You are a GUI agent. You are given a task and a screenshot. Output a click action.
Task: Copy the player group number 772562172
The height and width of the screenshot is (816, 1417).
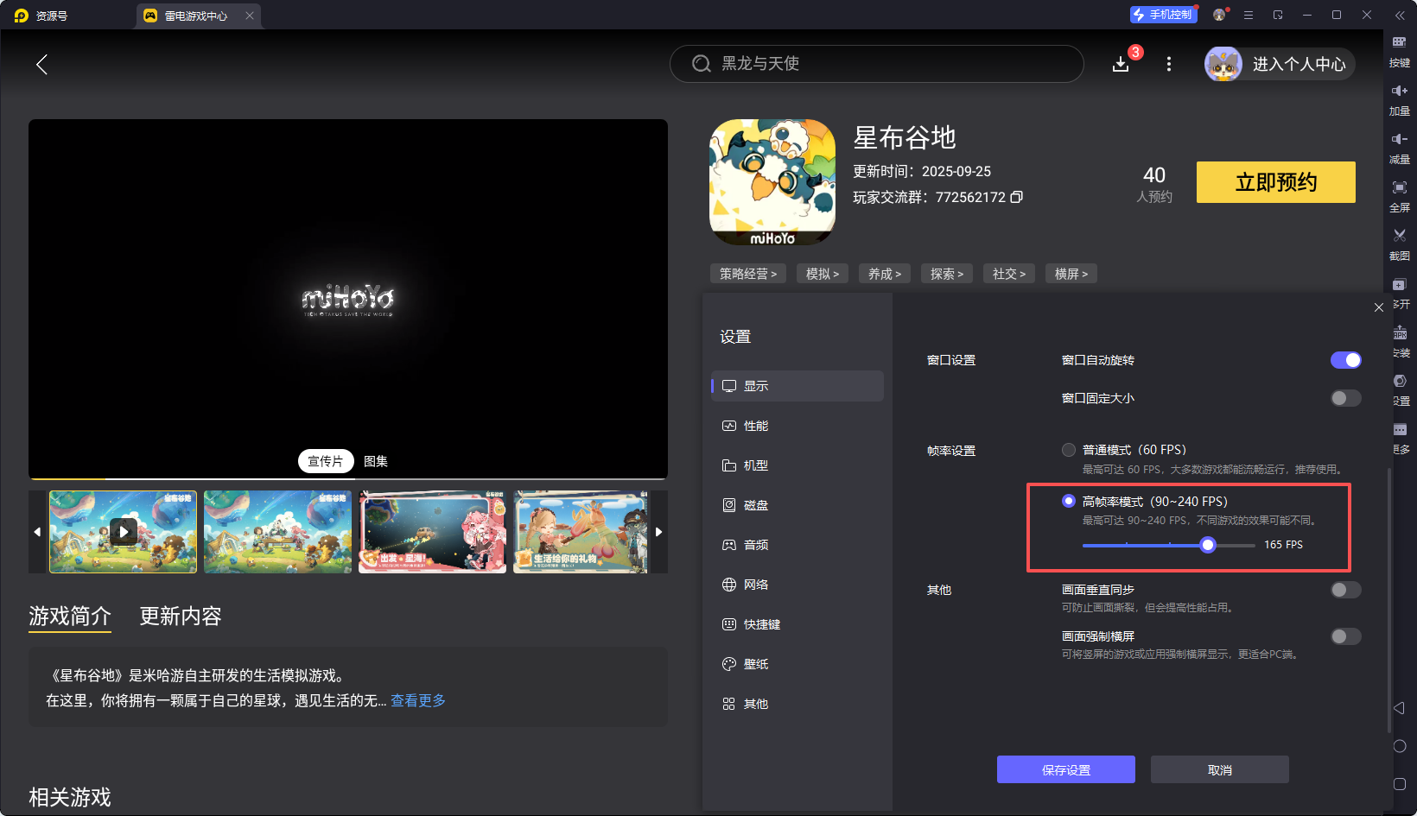(x=1017, y=197)
